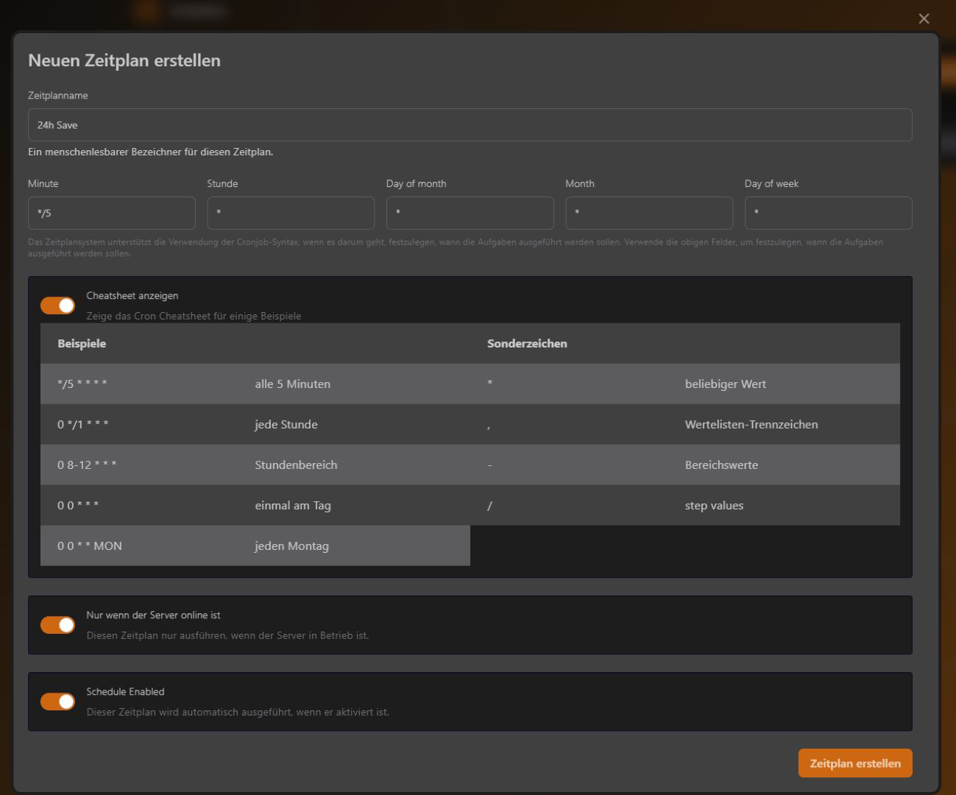Click the "*/5 * * * *" example entry
Viewport: 956px width, 795px height.
(x=82, y=384)
